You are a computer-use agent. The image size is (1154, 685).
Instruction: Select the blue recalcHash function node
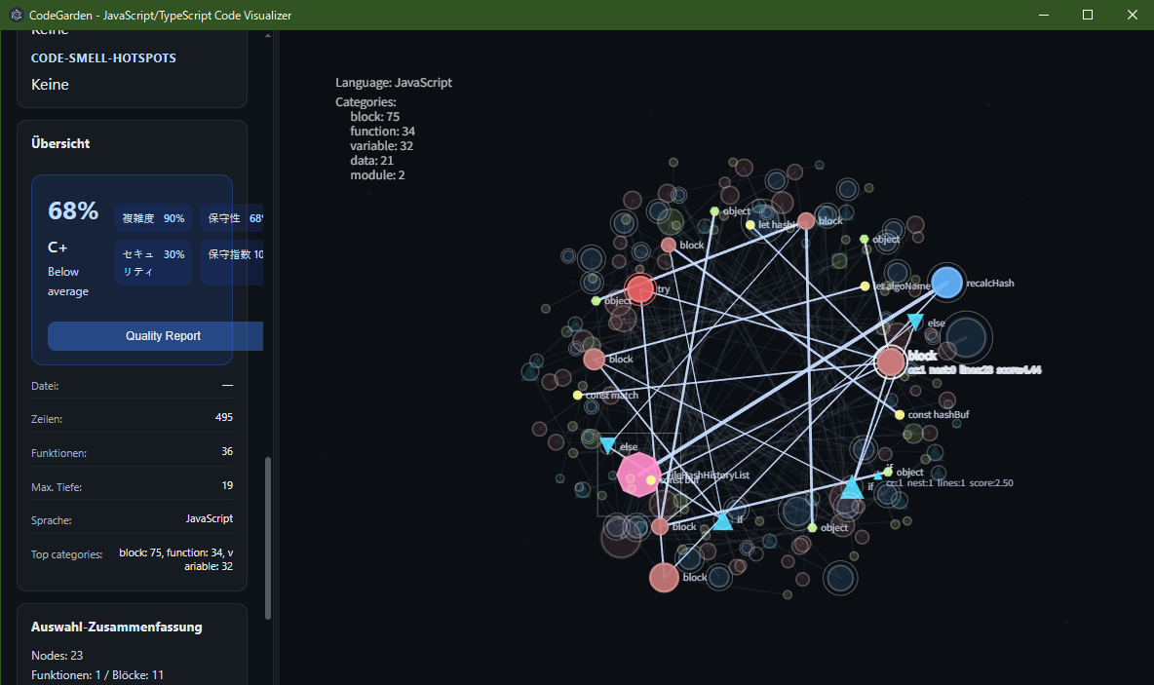[x=946, y=283]
